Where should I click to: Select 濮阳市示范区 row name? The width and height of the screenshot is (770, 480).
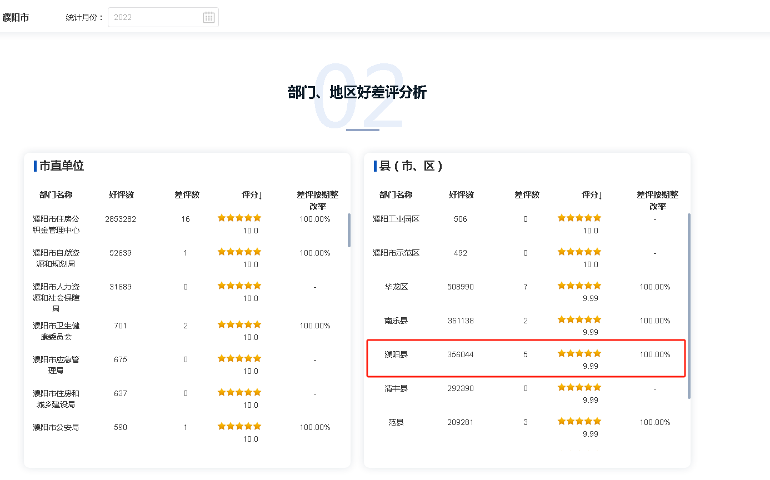coord(396,253)
